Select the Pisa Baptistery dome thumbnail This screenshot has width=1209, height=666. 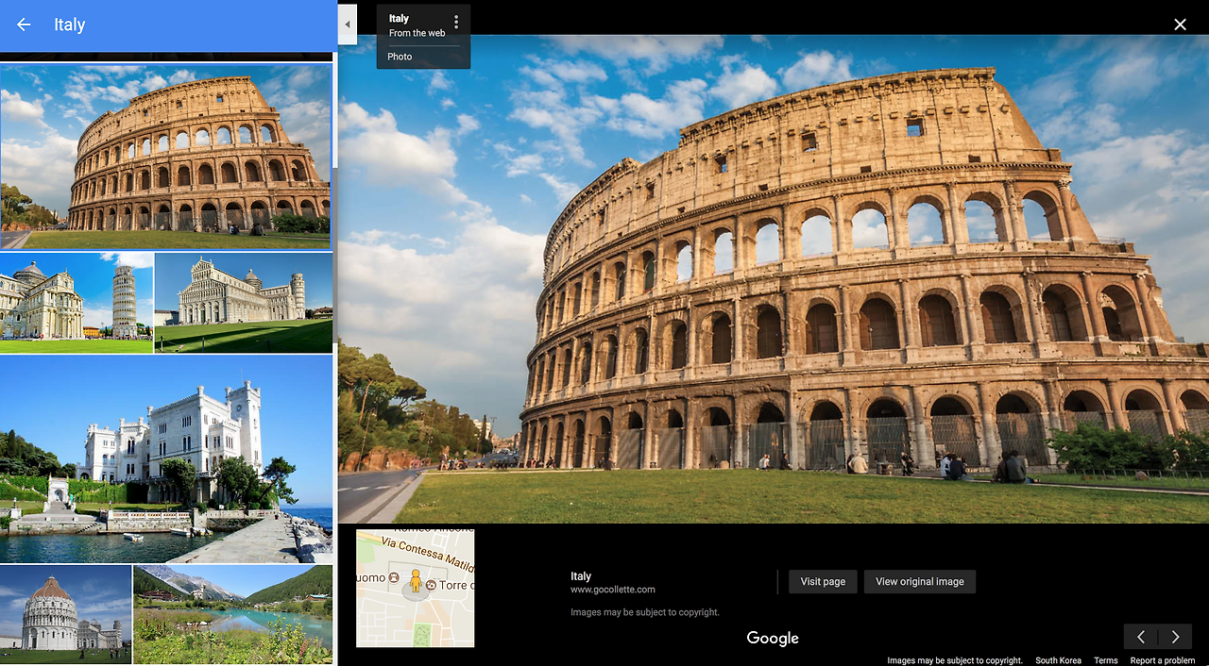(x=66, y=615)
